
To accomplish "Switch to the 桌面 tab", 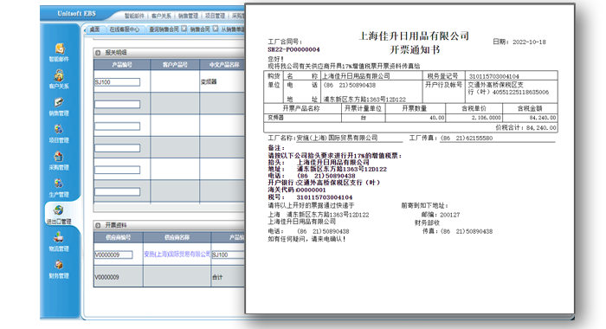I will (94, 29).
